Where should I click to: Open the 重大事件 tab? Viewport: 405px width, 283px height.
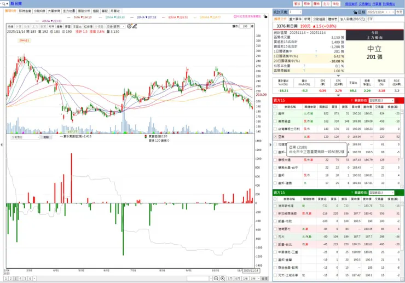[295, 19]
